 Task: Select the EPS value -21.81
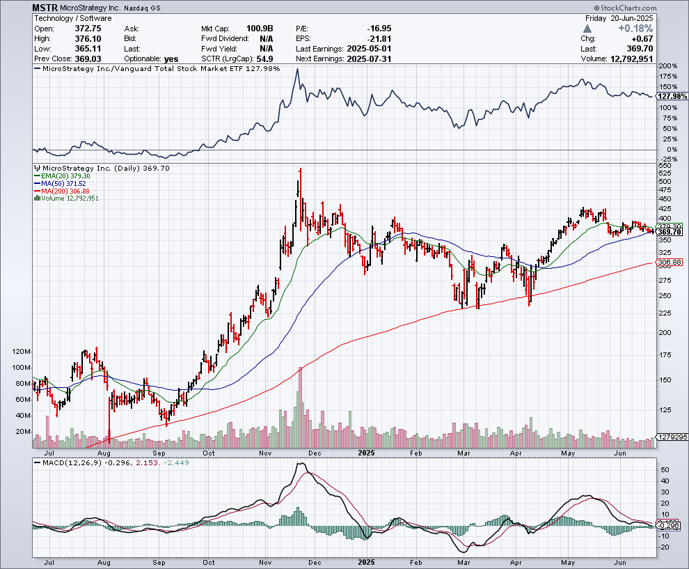tap(379, 39)
